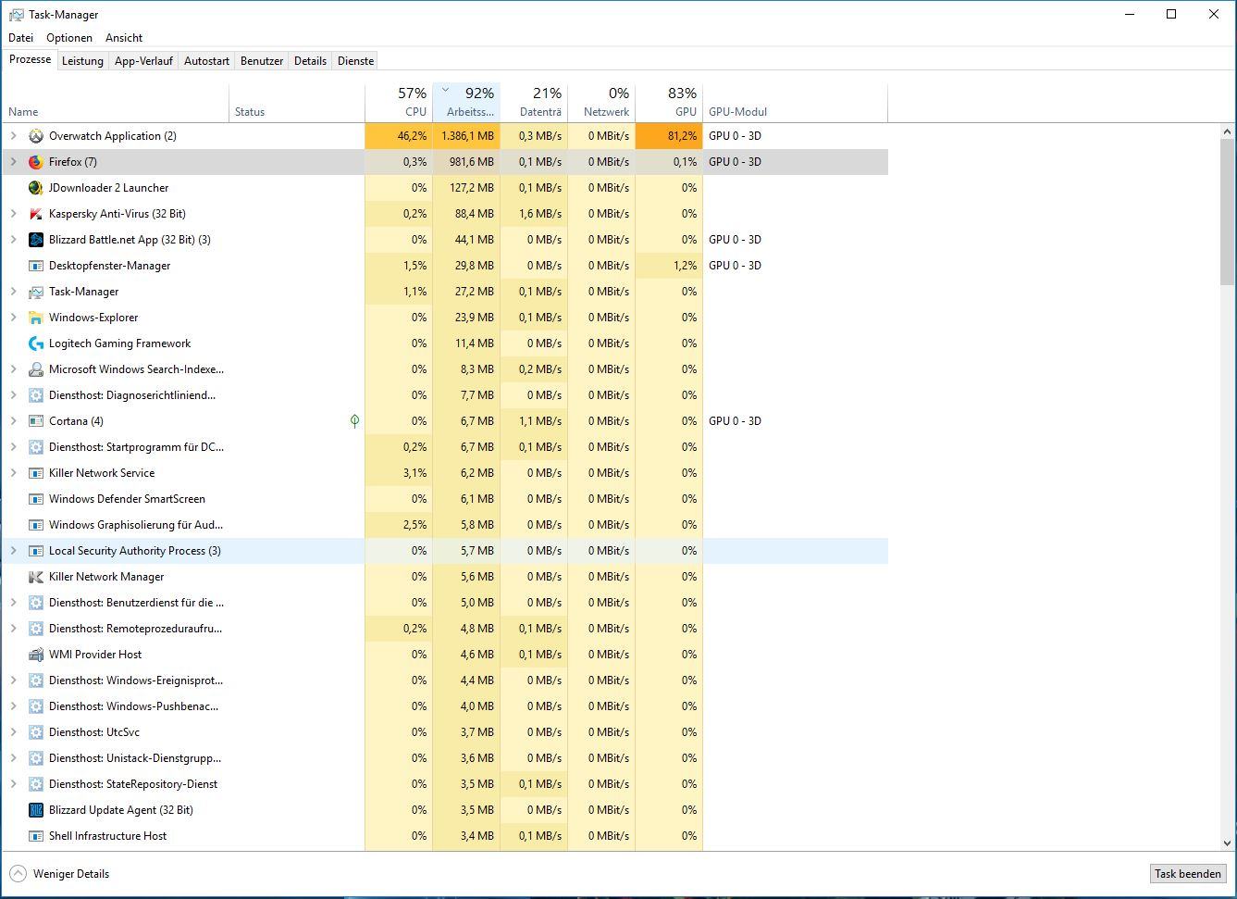Click the Weniger Details chevron icon
Viewport: 1237px width, 899px height.
(18, 874)
